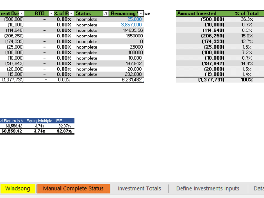Open the Define Investments Inputs sheet tab
This screenshot has width=264, height=198.
point(208,188)
